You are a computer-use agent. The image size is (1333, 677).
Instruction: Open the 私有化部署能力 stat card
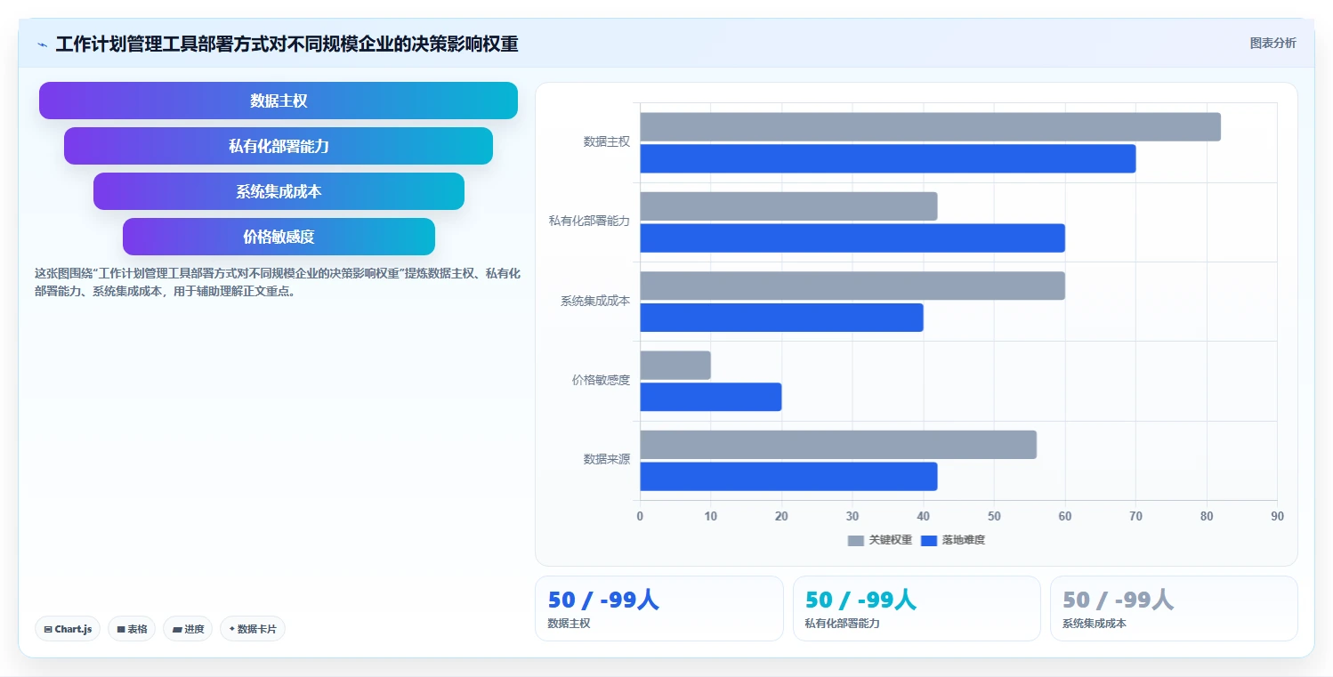pyautogui.click(x=917, y=608)
